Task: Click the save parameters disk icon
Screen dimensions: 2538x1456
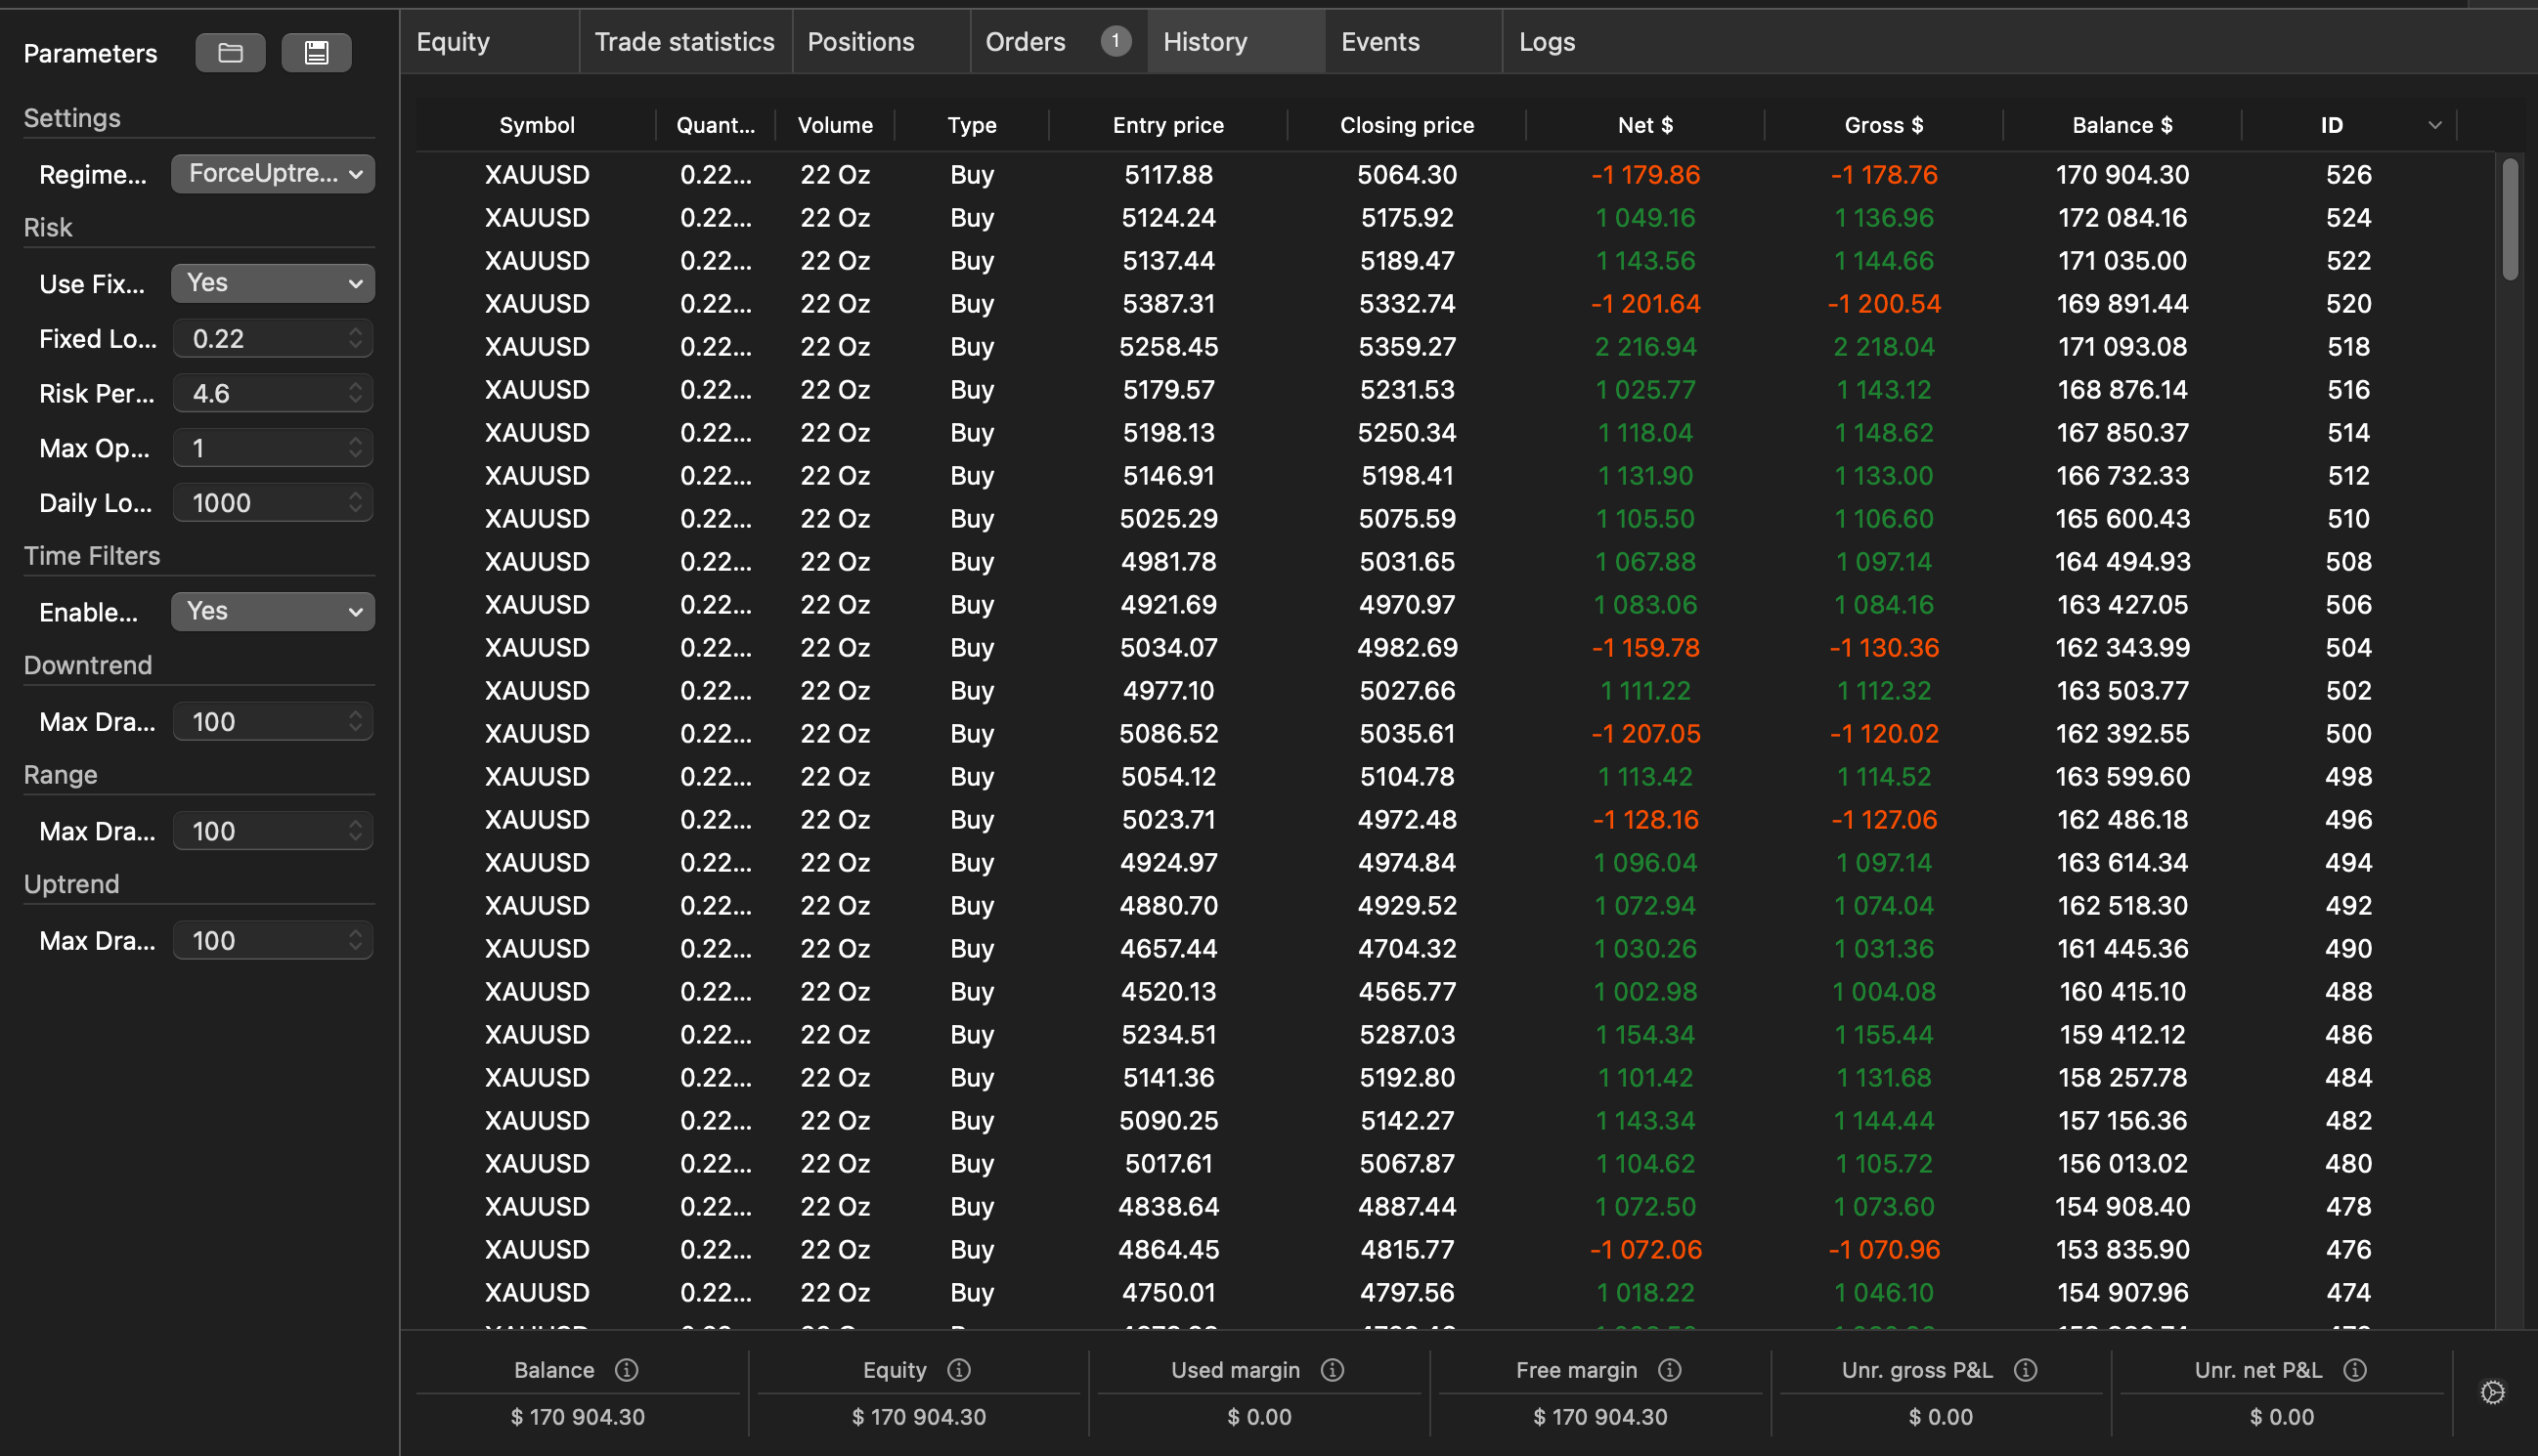Action: pos(316,53)
